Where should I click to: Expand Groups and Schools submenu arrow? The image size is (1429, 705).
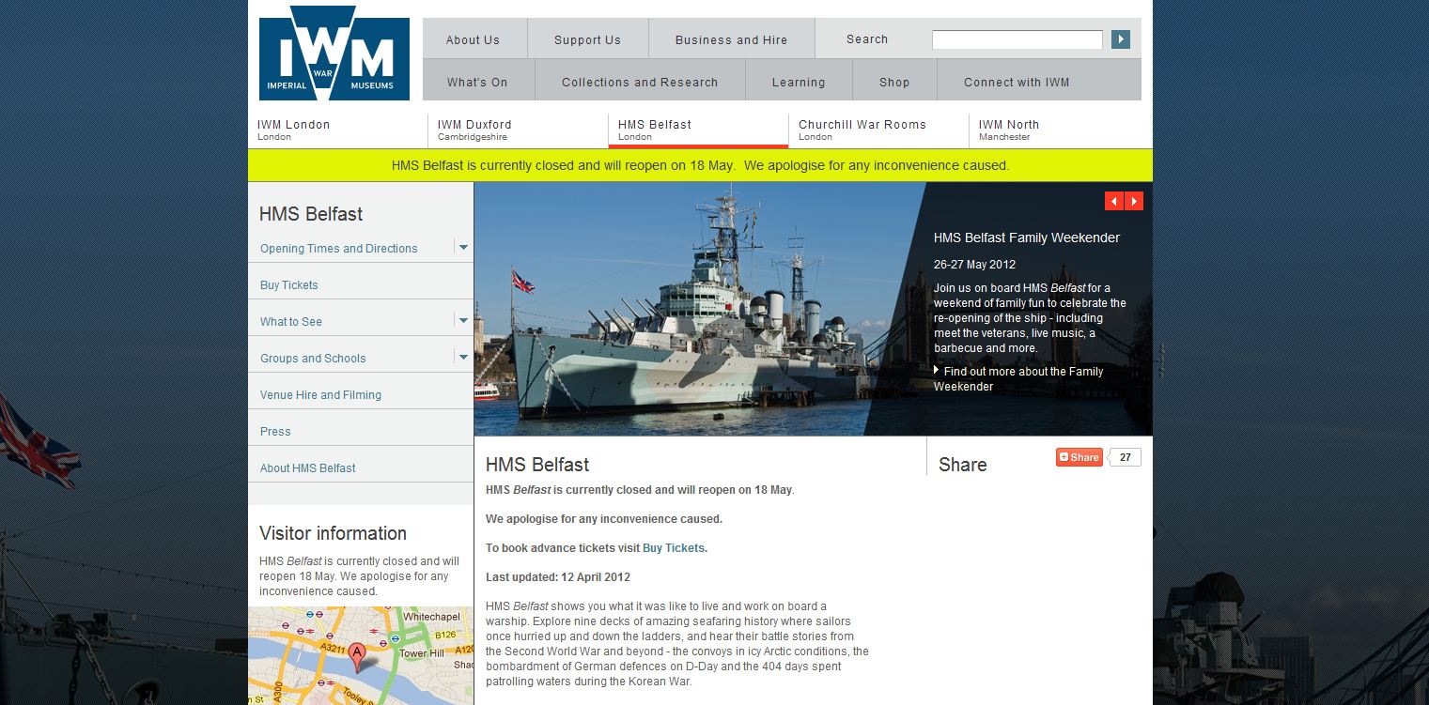coord(463,357)
